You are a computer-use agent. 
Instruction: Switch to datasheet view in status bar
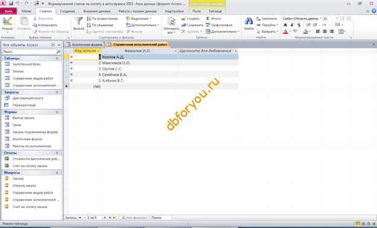pyautogui.click(x=358, y=224)
